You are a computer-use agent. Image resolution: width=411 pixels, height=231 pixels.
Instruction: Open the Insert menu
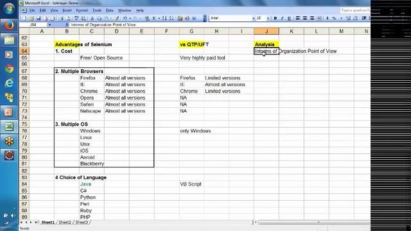[67, 10]
